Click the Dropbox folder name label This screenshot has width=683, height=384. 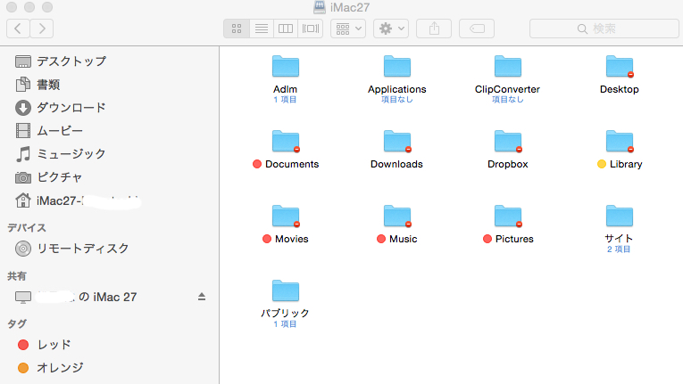tap(507, 164)
